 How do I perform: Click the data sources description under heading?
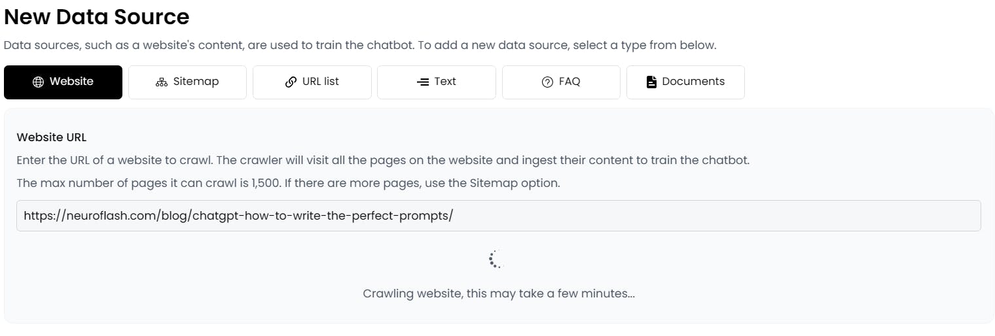point(360,46)
